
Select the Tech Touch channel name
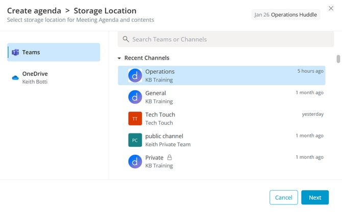pyautogui.click(x=160, y=115)
